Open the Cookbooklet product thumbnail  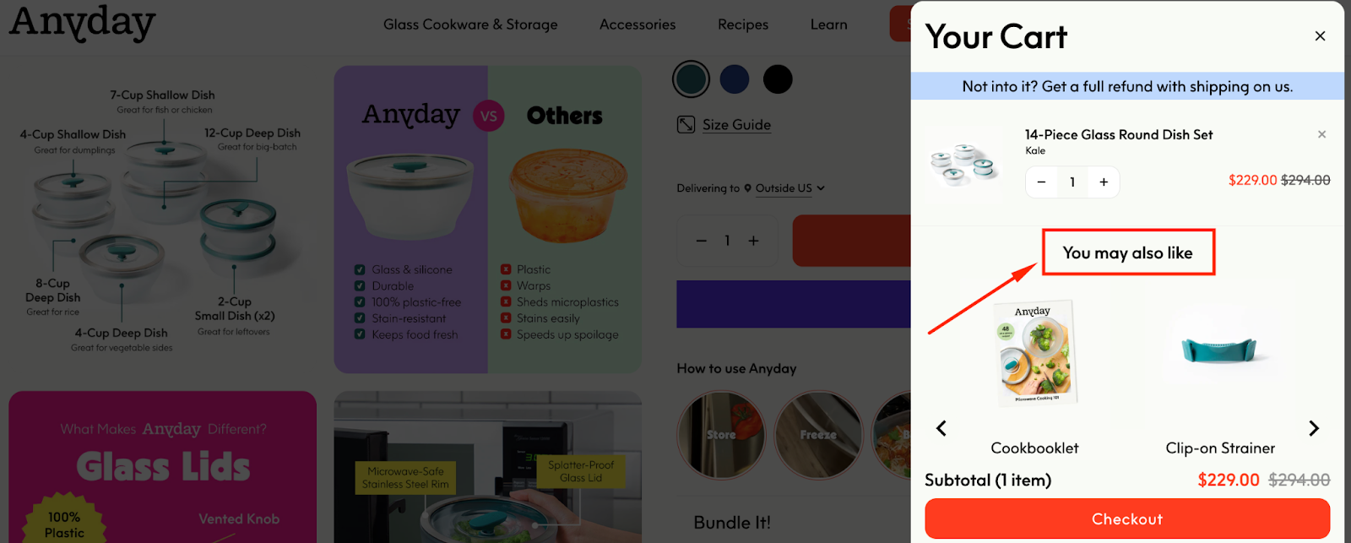pyautogui.click(x=1034, y=353)
